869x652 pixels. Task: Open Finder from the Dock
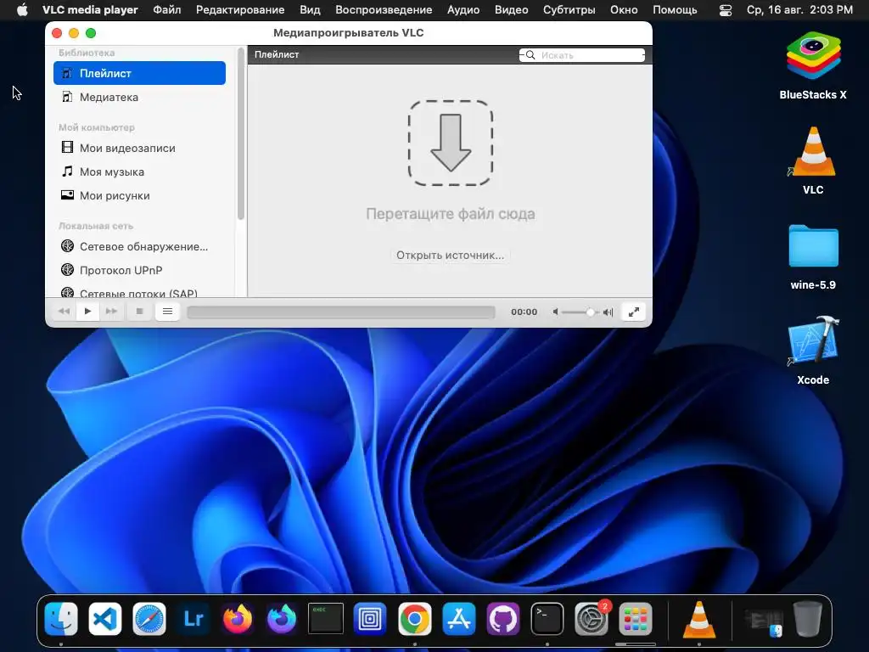[61, 619]
